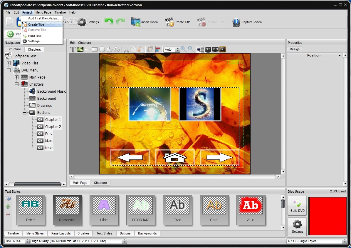
Task: Switch to the Backgrounds bottom tab
Action: 147,233
